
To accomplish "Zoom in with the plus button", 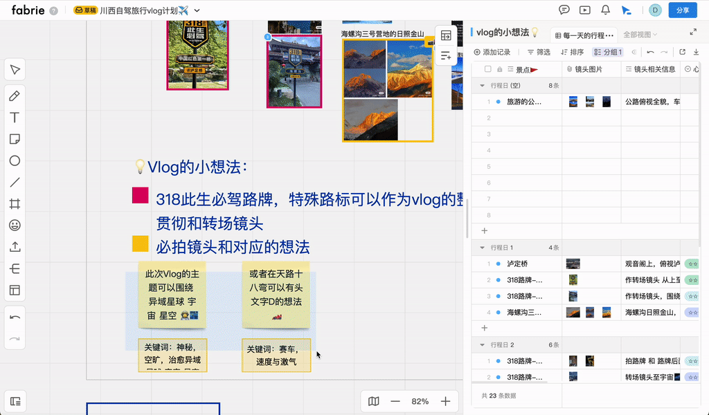I will coord(445,401).
